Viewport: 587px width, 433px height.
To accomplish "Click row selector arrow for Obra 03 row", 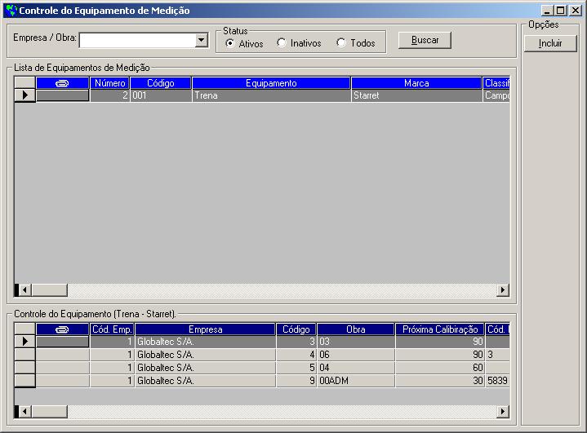I will (x=24, y=342).
